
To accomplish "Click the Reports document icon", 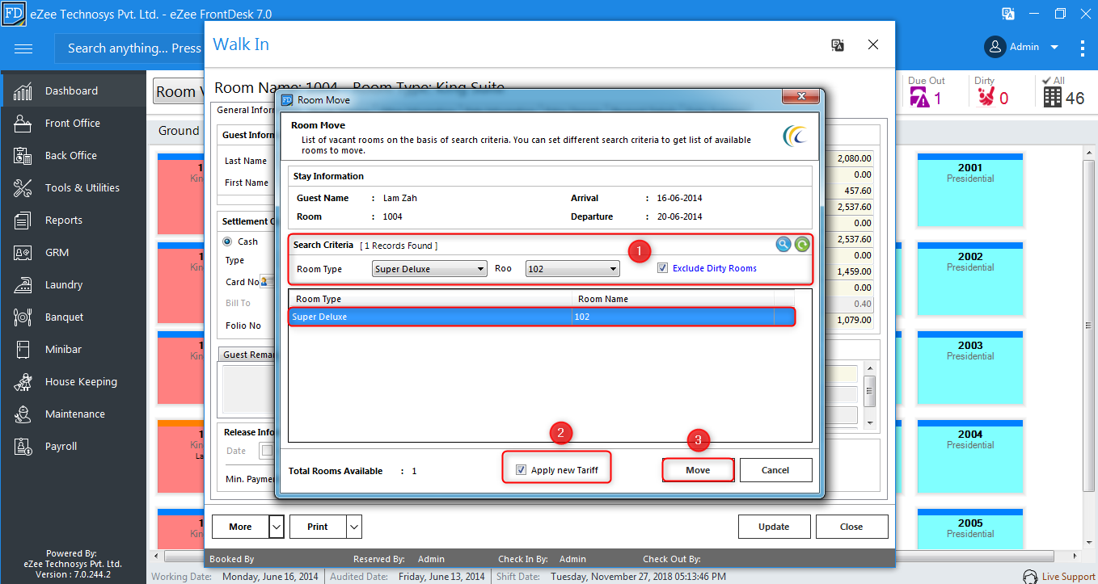I will pos(23,221).
